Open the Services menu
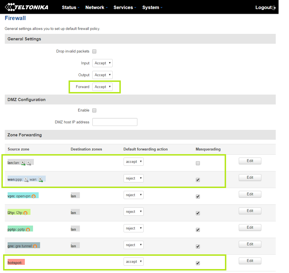The height and width of the screenshot is (273, 289). [125, 8]
